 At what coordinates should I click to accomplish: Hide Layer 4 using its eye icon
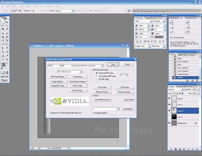coord(170,98)
